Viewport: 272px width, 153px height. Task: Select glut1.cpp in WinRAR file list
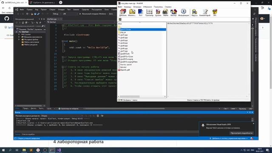(x=124, y=35)
